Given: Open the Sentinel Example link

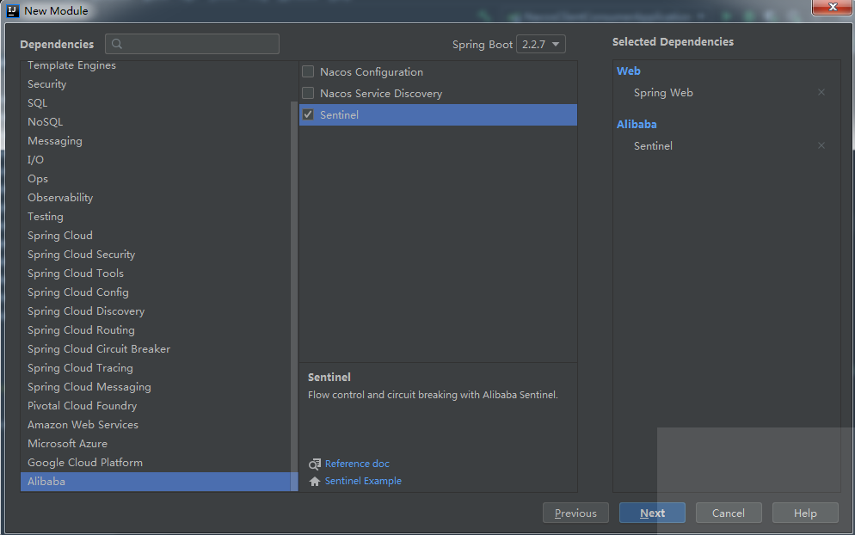Looking at the screenshot, I should [x=363, y=481].
